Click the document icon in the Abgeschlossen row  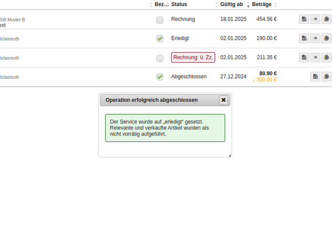[x=315, y=76]
